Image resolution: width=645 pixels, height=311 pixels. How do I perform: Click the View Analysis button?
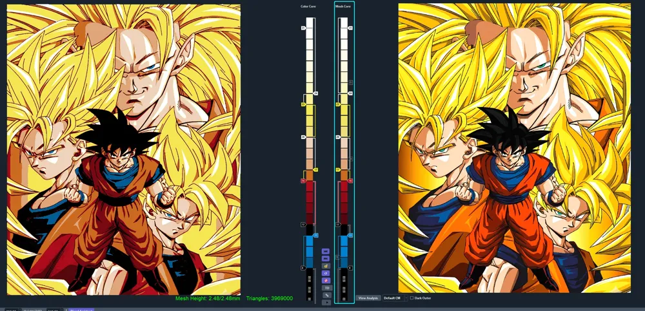pos(368,298)
